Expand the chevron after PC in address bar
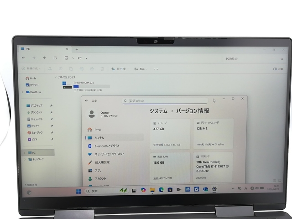The height and width of the screenshot is (219, 292). (86, 58)
